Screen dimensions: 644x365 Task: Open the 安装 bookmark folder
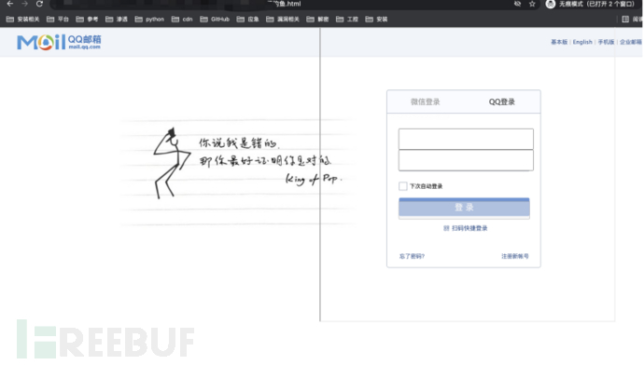377,19
